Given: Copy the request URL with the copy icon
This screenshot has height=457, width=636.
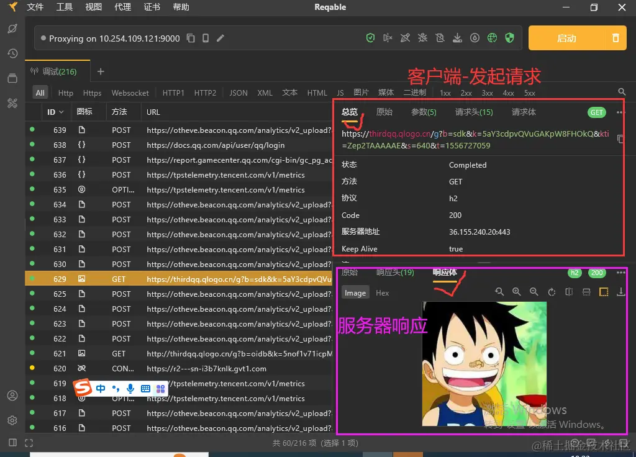Looking at the screenshot, I should point(620,139).
